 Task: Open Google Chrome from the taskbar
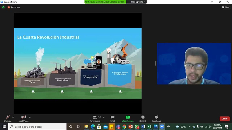coord(124,127)
